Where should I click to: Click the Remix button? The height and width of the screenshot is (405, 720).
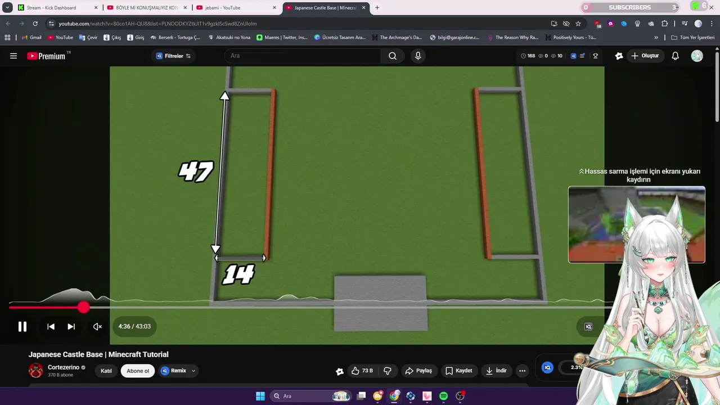tap(174, 371)
